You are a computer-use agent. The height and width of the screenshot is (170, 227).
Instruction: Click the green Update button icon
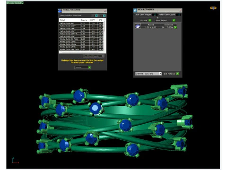(150, 20)
